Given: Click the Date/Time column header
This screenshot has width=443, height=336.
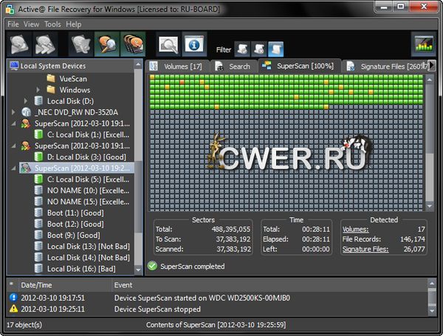Looking at the screenshot, I should (37, 285).
